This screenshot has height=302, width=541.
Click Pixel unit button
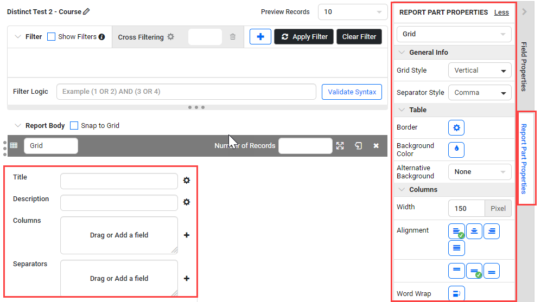(x=498, y=208)
